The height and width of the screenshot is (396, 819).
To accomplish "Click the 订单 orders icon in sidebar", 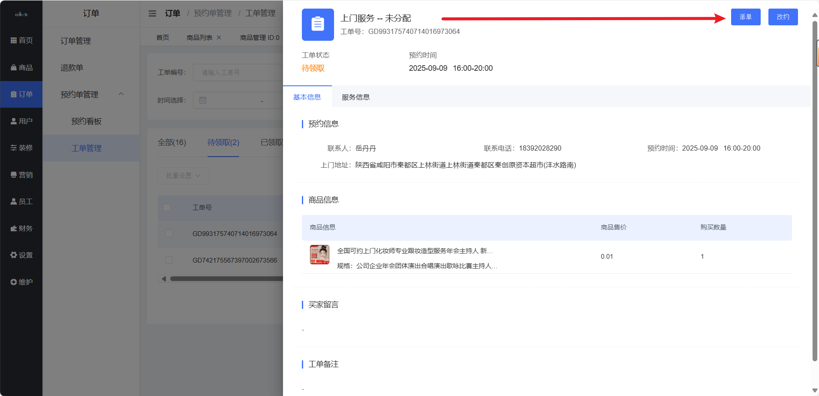I will [x=21, y=94].
